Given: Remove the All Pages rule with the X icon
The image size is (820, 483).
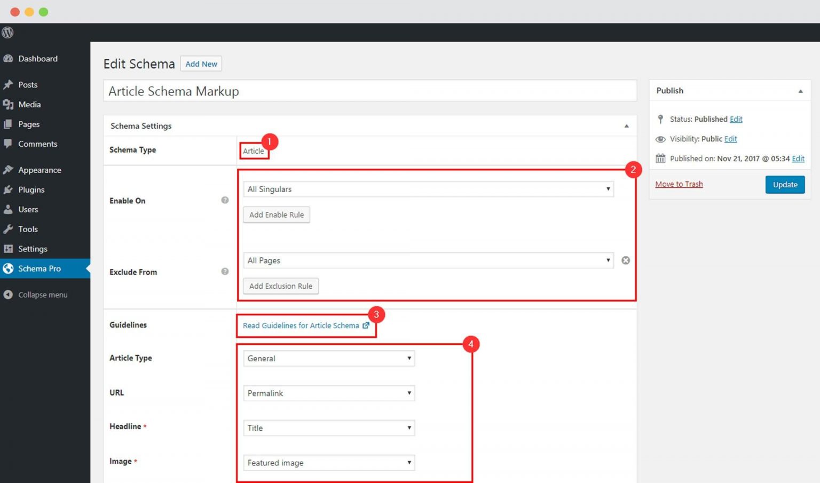Looking at the screenshot, I should 625,260.
